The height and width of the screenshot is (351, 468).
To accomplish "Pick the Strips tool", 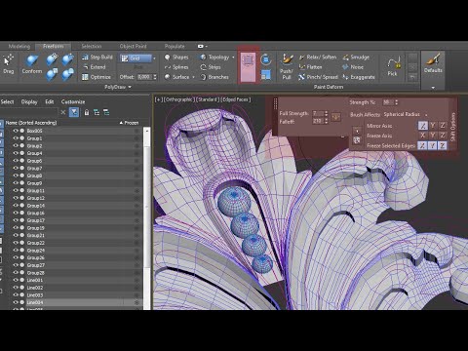I will coord(211,67).
